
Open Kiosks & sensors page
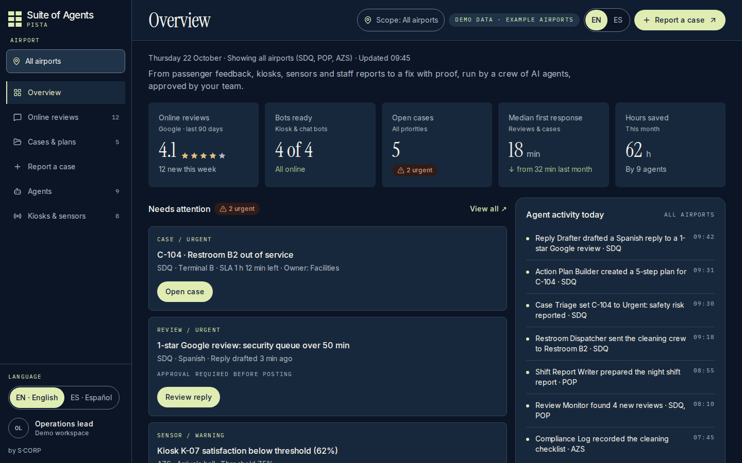pos(65,216)
